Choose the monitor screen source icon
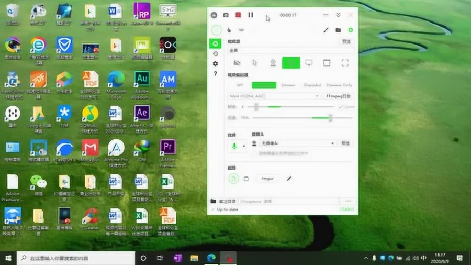Image resolution: width=471 pixels, height=265 pixels. point(309,62)
